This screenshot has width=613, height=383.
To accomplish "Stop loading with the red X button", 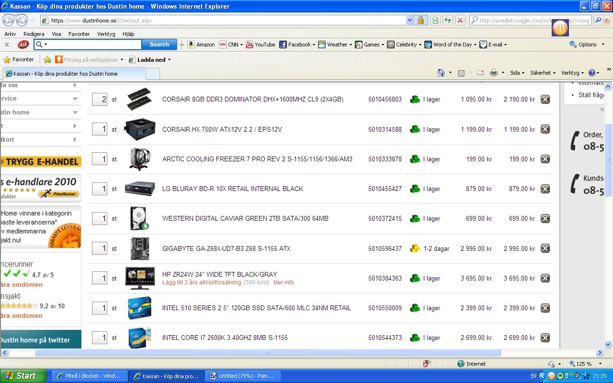I will (460, 20).
